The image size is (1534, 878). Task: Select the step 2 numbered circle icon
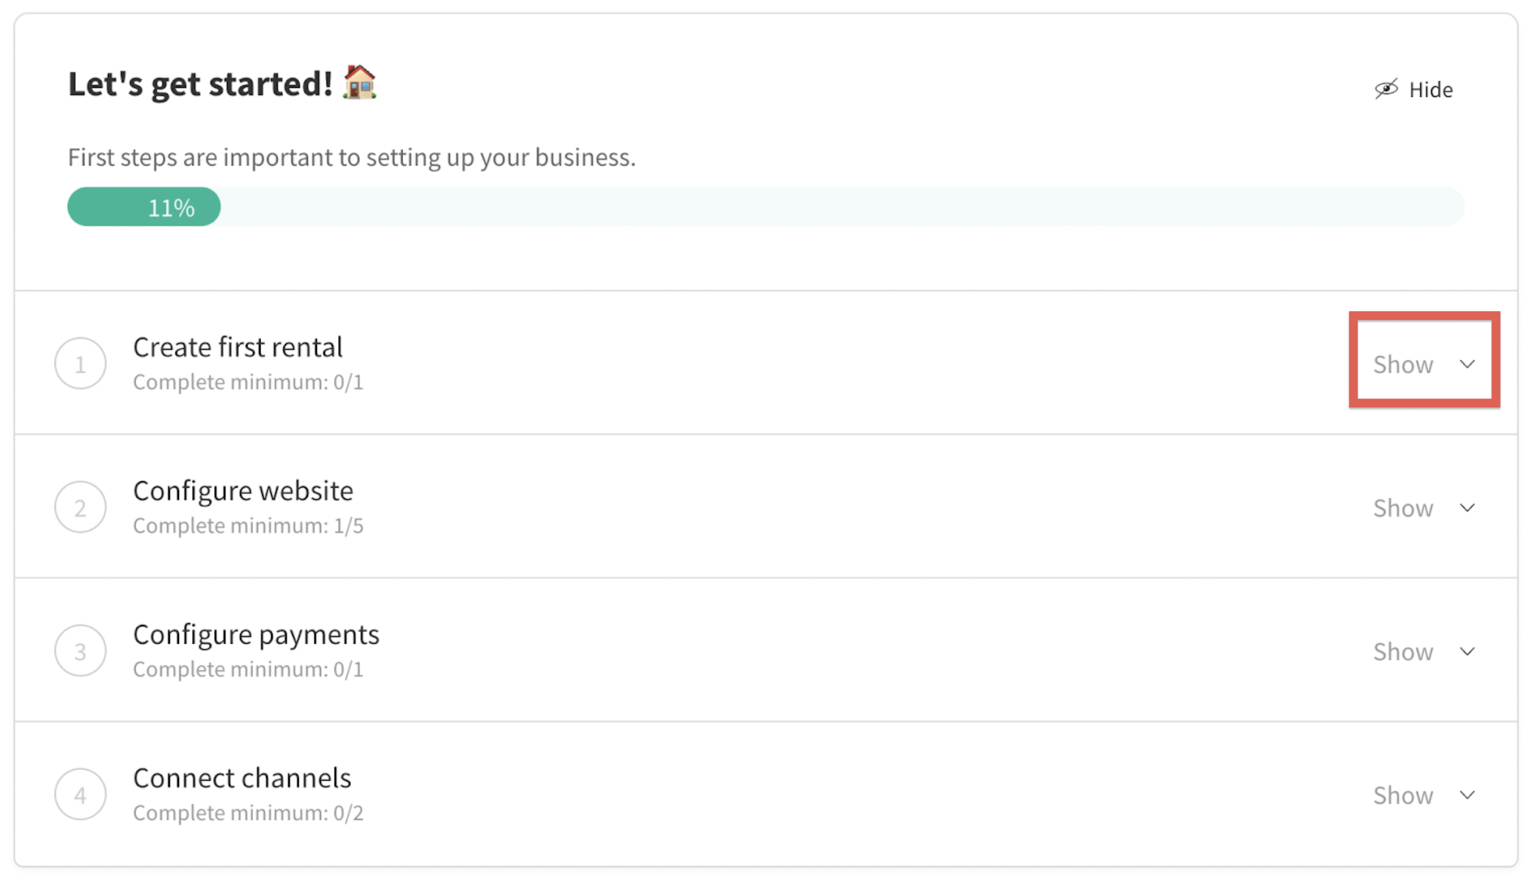pyautogui.click(x=80, y=506)
